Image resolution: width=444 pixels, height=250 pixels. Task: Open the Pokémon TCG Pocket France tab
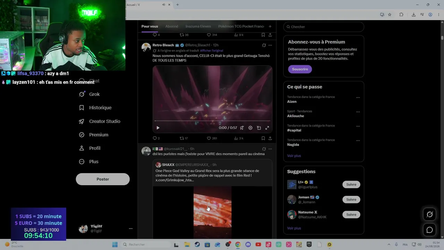coord(241,26)
